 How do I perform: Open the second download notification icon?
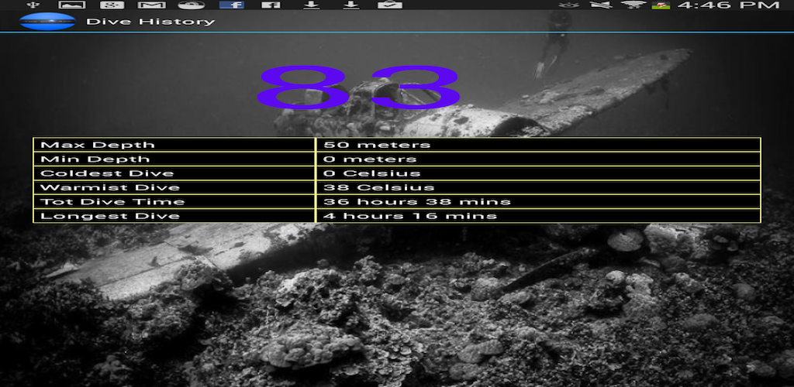tap(350, 5)
